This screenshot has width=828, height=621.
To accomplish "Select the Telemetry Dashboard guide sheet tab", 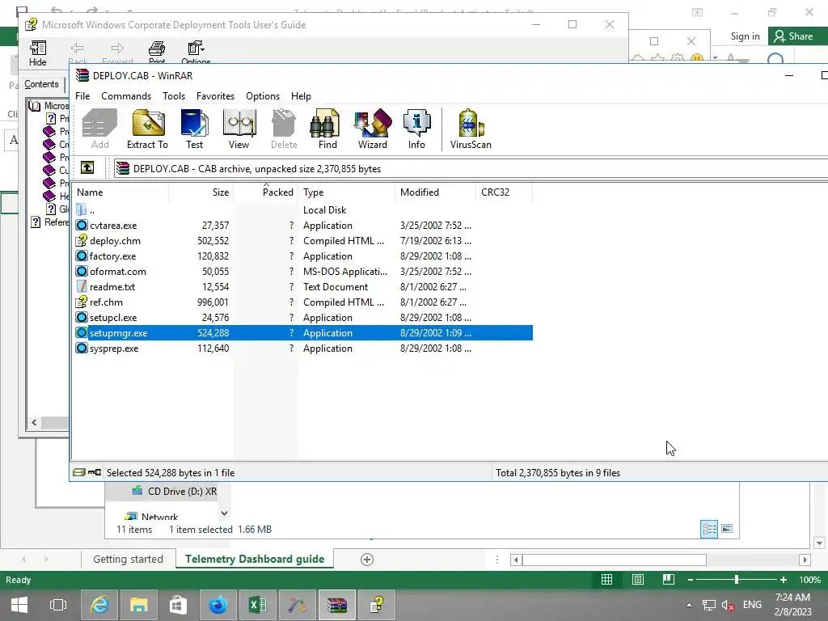I will click(255, 560).
